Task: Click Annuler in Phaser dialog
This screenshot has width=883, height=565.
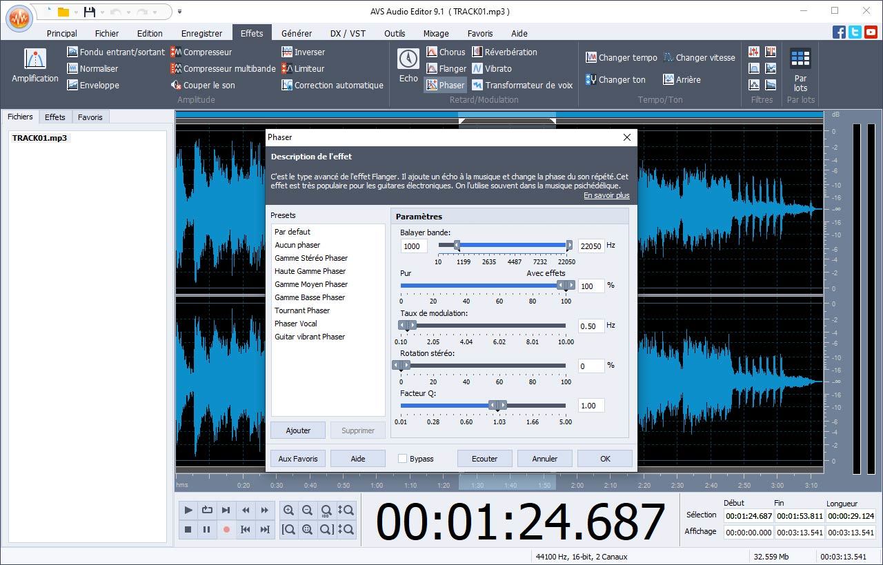Action: click(545, 459)
